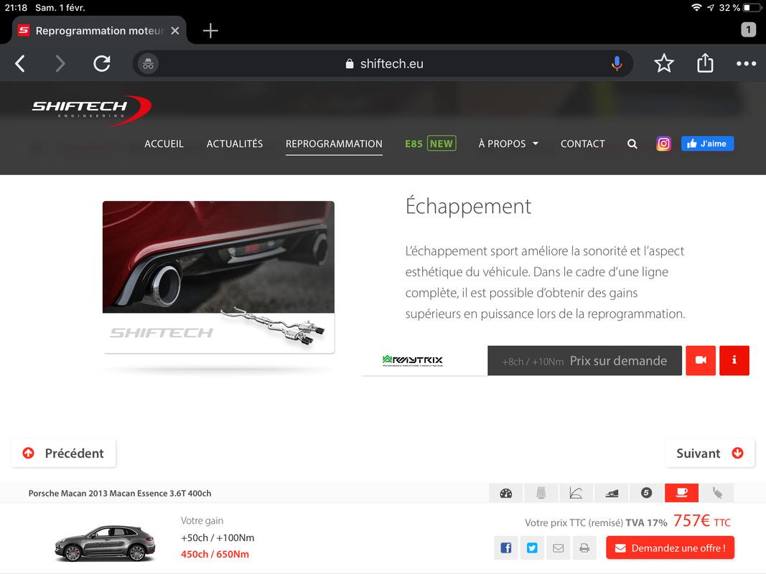766x574 pixels.
Task: Click the Armytrix brand logo
Action: point(413,361)
